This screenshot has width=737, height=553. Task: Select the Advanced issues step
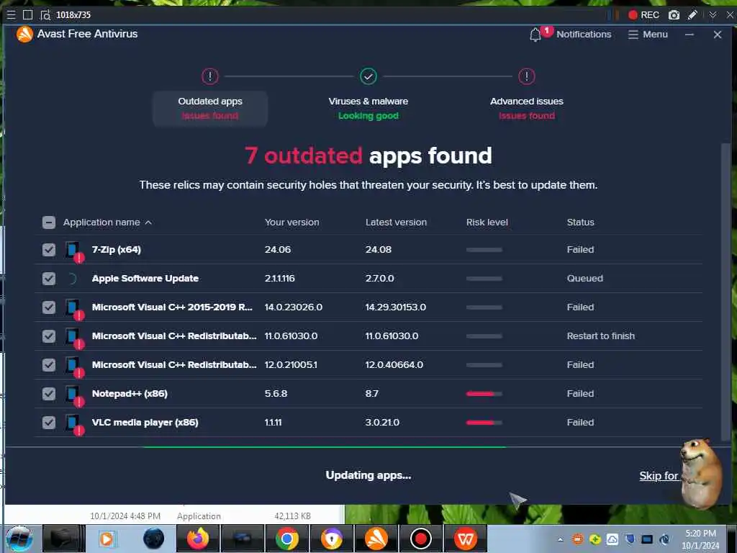[x=526, y=109]
